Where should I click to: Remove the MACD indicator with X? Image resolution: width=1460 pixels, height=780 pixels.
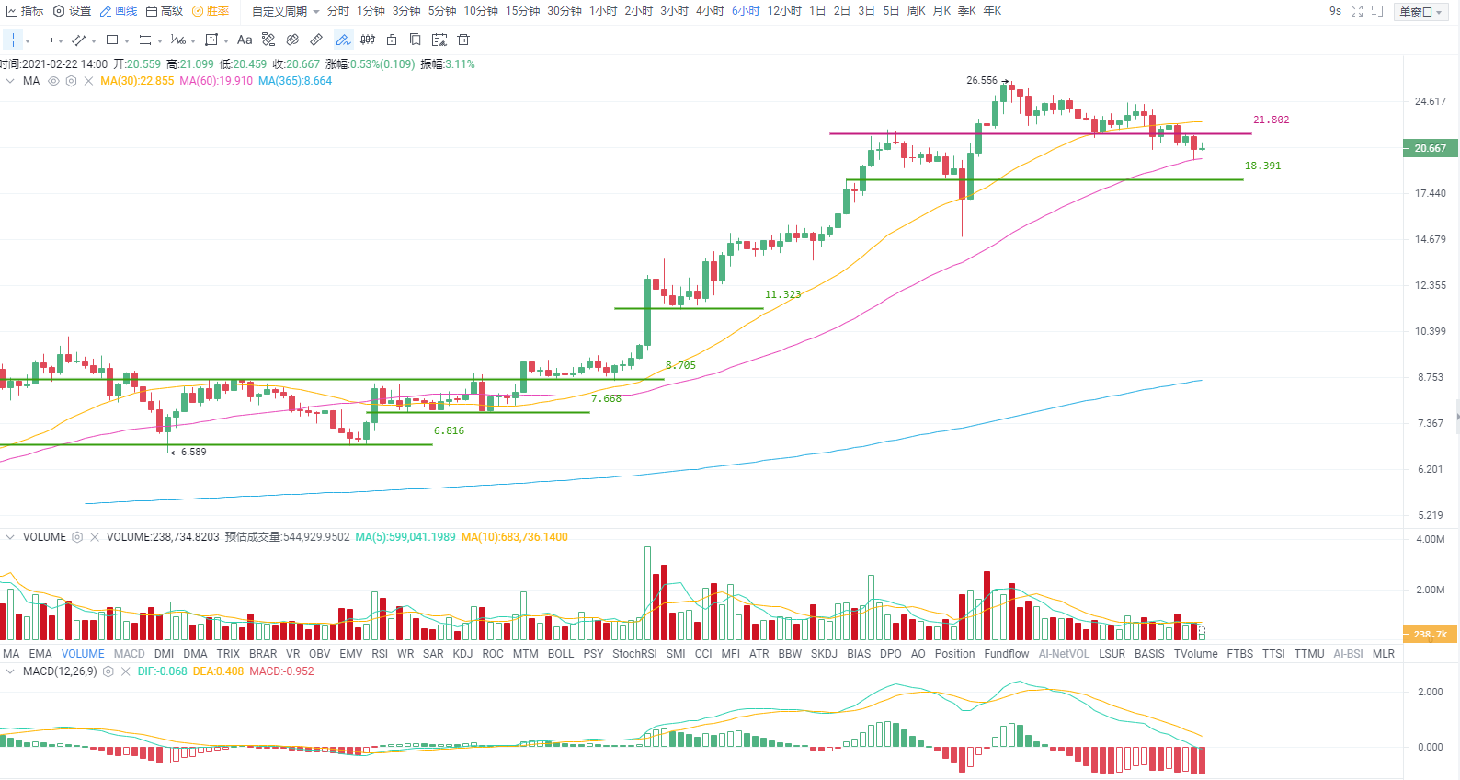click(x=125, y=671)
